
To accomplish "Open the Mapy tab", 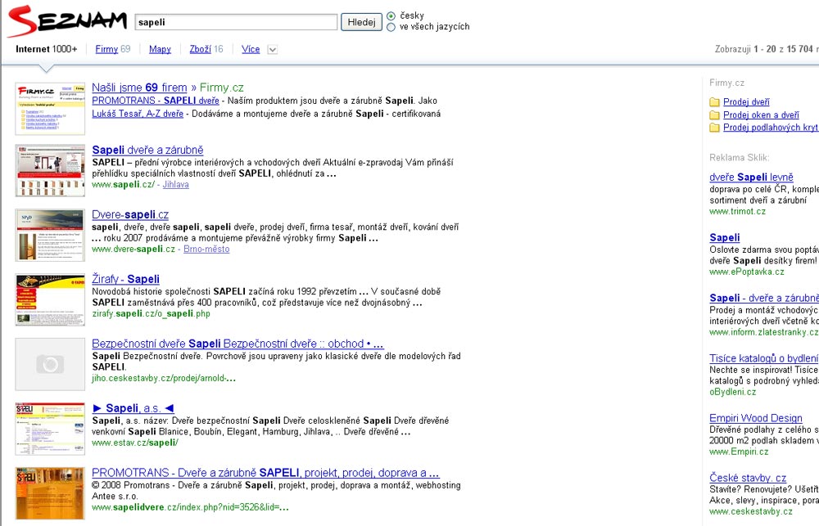I will click(x=160, y=49).
